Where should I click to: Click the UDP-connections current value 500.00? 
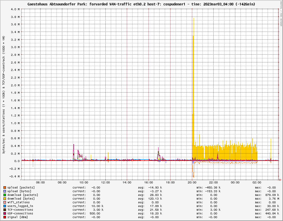[95, 213]
